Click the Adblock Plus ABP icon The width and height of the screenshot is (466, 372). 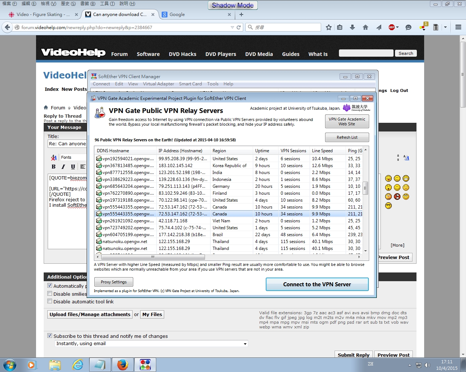(392, 27)
